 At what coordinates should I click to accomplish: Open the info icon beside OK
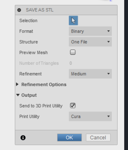(x=23, y=138)
